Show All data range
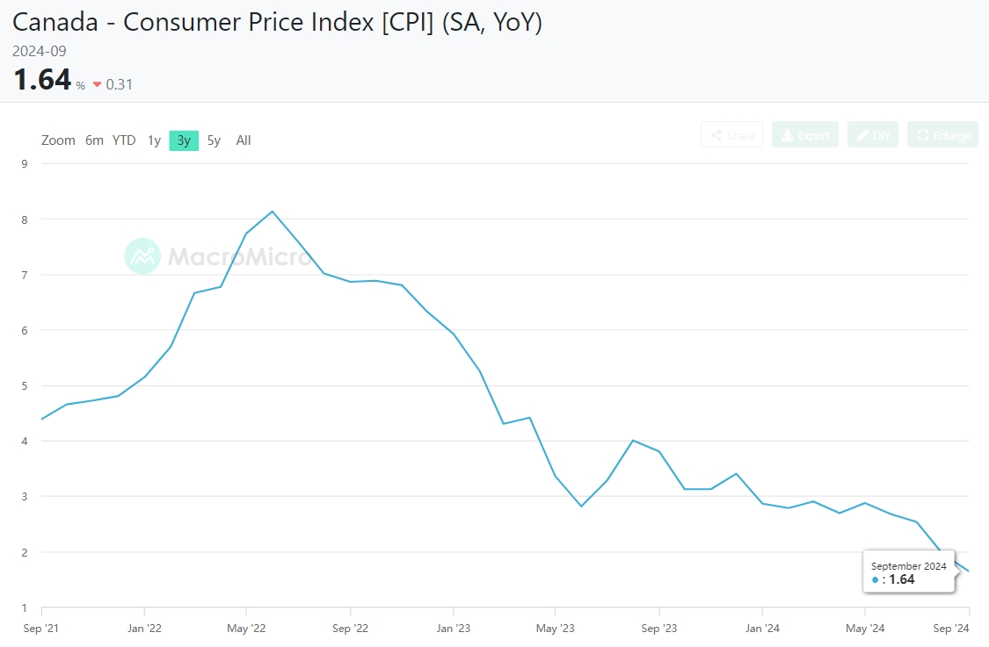Image resolution: width=989 pixels, height=647 pixels. (244, 140)
